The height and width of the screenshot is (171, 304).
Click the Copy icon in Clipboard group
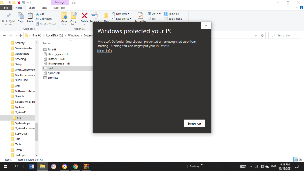21,16
